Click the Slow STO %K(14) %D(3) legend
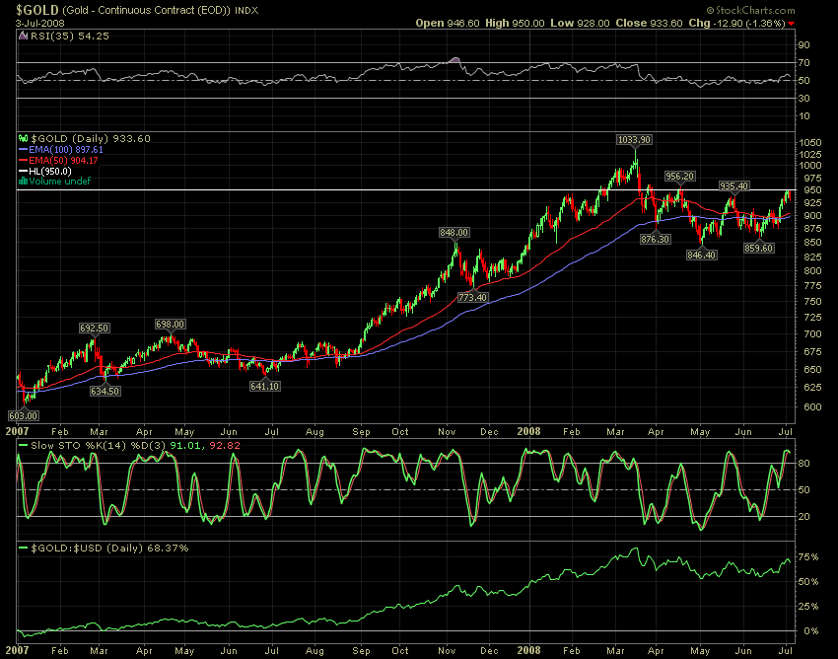Image resolution: width=838 pixels, height=659 pixels. [99, 445]
